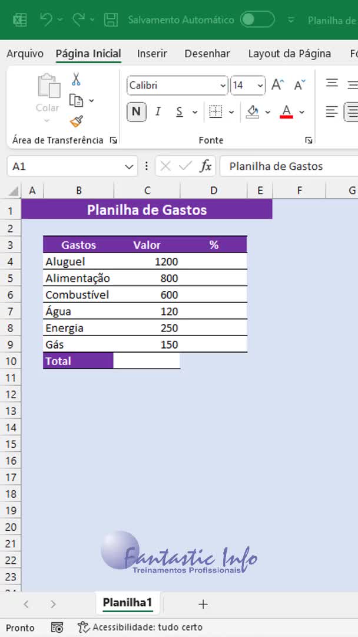Open the Desenhar ribbon tab
The height and width of the screenshot is (637, 358).
click(207, 54)
